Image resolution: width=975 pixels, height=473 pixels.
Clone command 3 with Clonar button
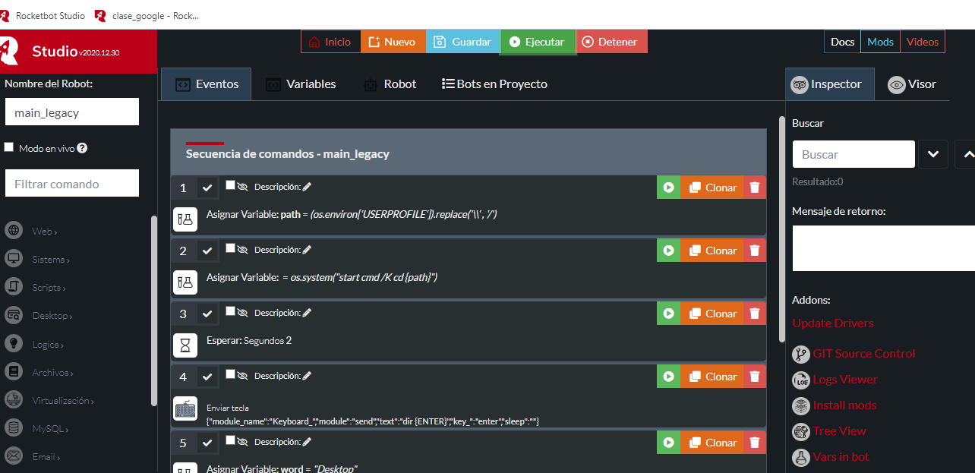pos(712,314)
